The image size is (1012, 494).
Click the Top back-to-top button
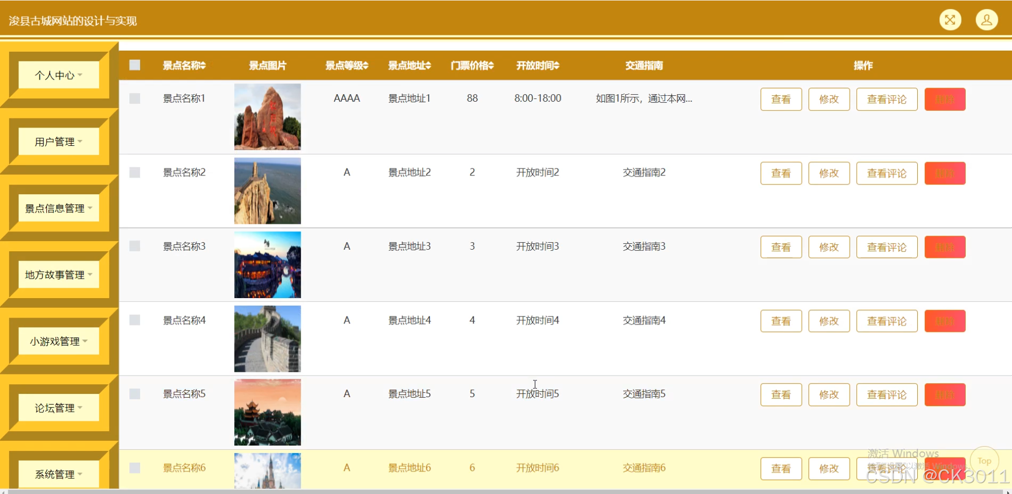click(x=985, y=461)
